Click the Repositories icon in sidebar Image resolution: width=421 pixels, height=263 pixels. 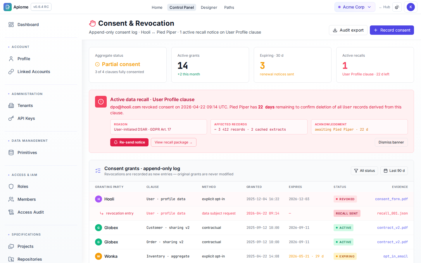coord(11,259)
